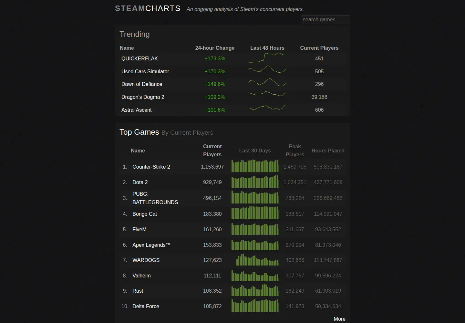This screenshot has height=323, width=465.
Task: Open Apex Legends game link
Action: [x=151, y=245]
